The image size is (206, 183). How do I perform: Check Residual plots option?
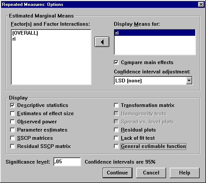tap(116, 130)
